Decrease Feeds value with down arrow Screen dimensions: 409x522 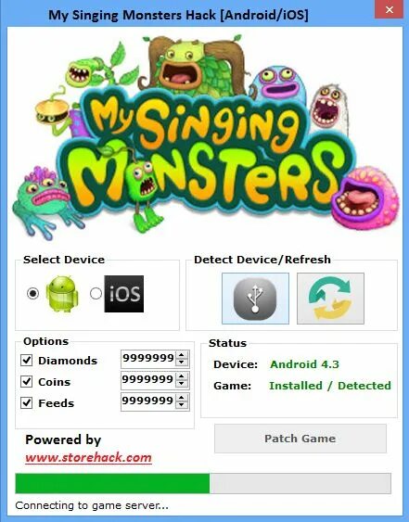coord(182,405)
